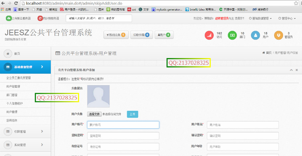Click the 公共平台管理系统-用户管理 header icon
The width and height of the screenshot is (302, 156).
[x=58, y=53]
